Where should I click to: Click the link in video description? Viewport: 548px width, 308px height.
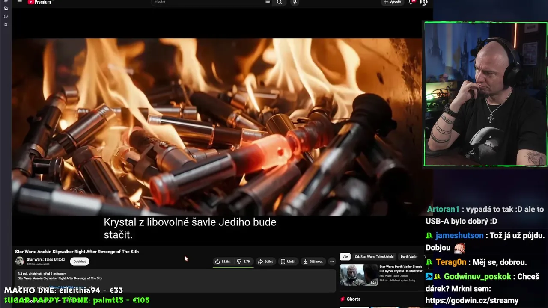(67, 287)
